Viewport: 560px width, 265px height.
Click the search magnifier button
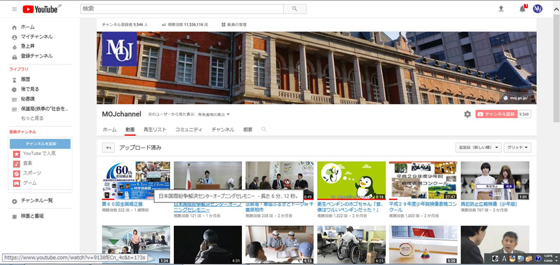(x=295, y=9)
